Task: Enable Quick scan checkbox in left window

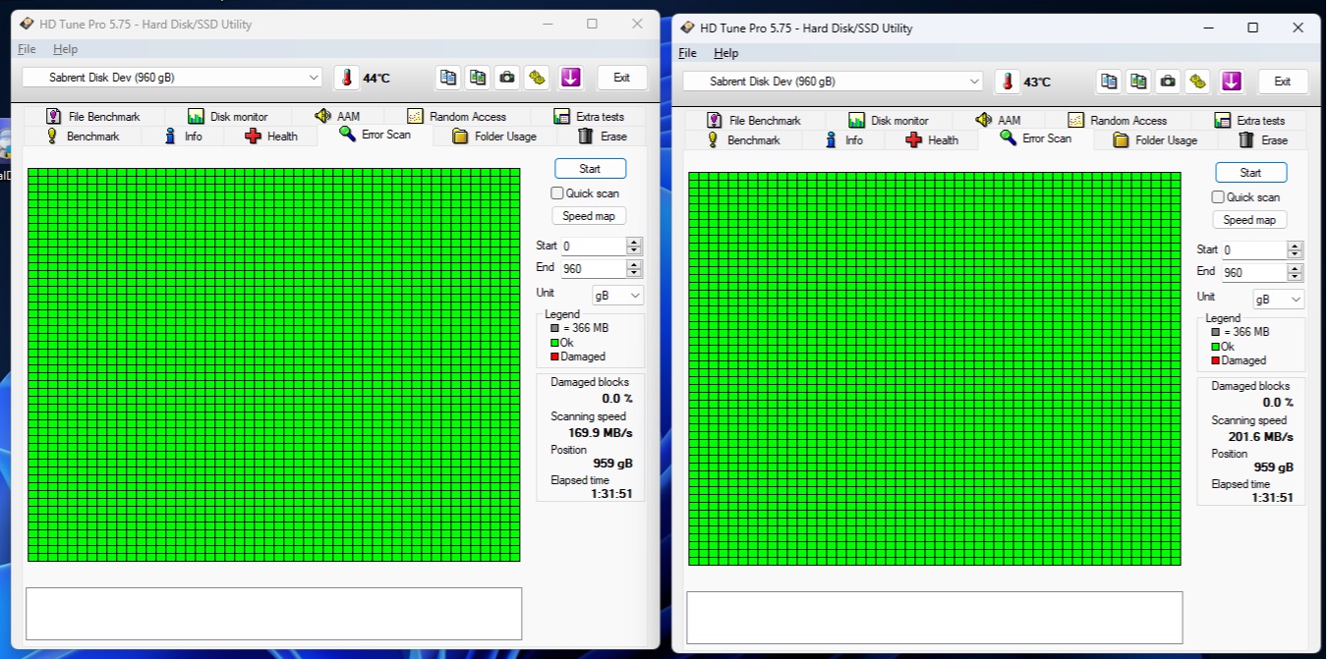Action: 557,193
